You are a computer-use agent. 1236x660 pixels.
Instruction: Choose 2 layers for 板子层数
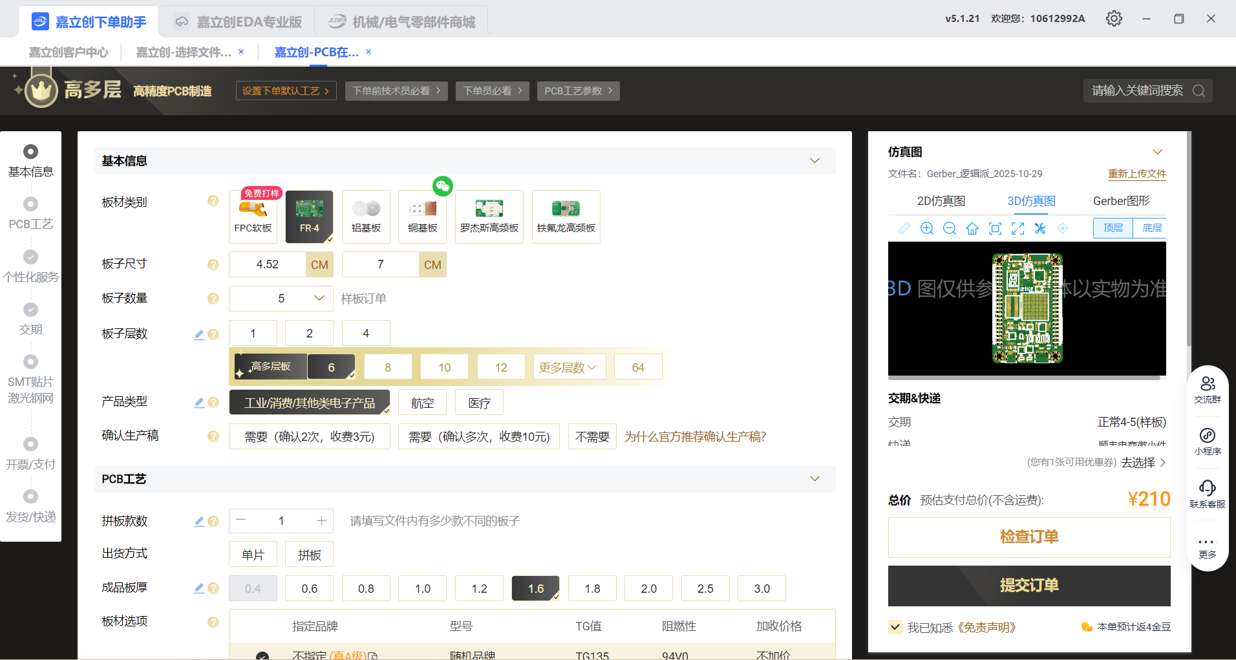point(310,333)
